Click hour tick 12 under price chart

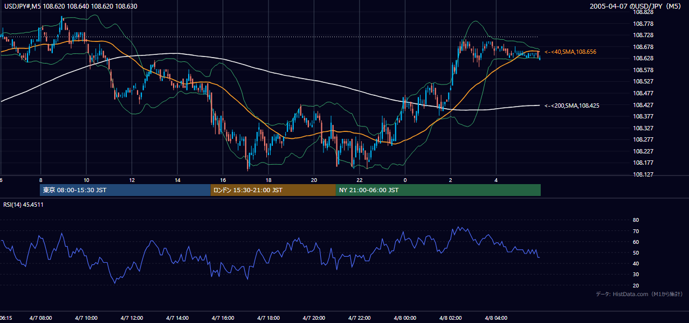point(132,180)
